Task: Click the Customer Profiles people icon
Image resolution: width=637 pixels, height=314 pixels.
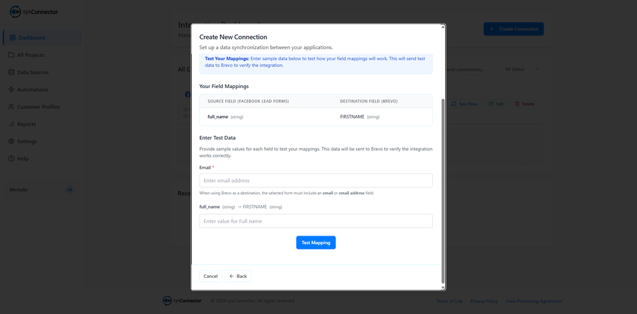Action: 11,107
